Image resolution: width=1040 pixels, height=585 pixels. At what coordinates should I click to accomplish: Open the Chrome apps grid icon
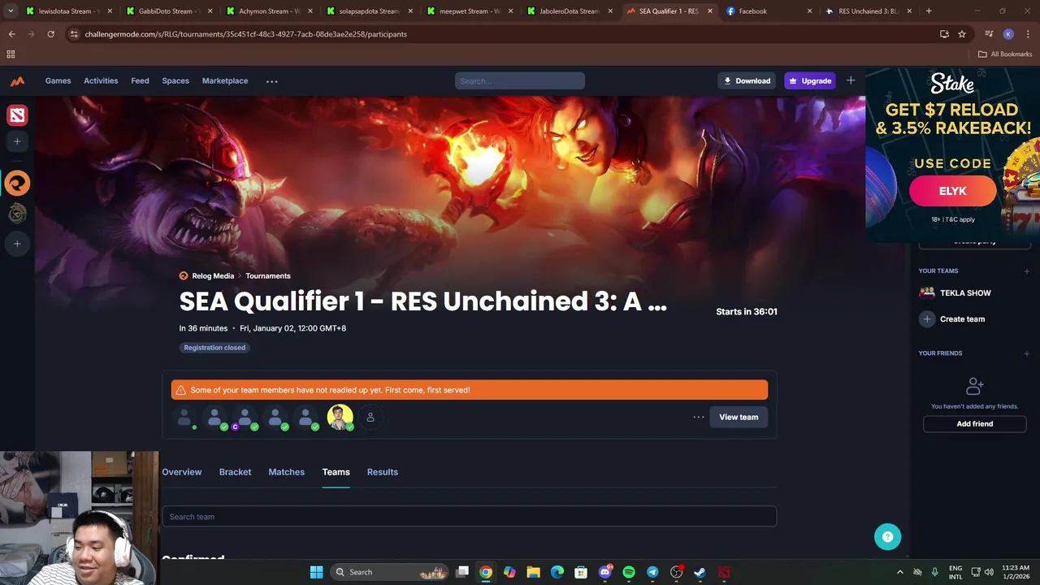pos(11,54)
